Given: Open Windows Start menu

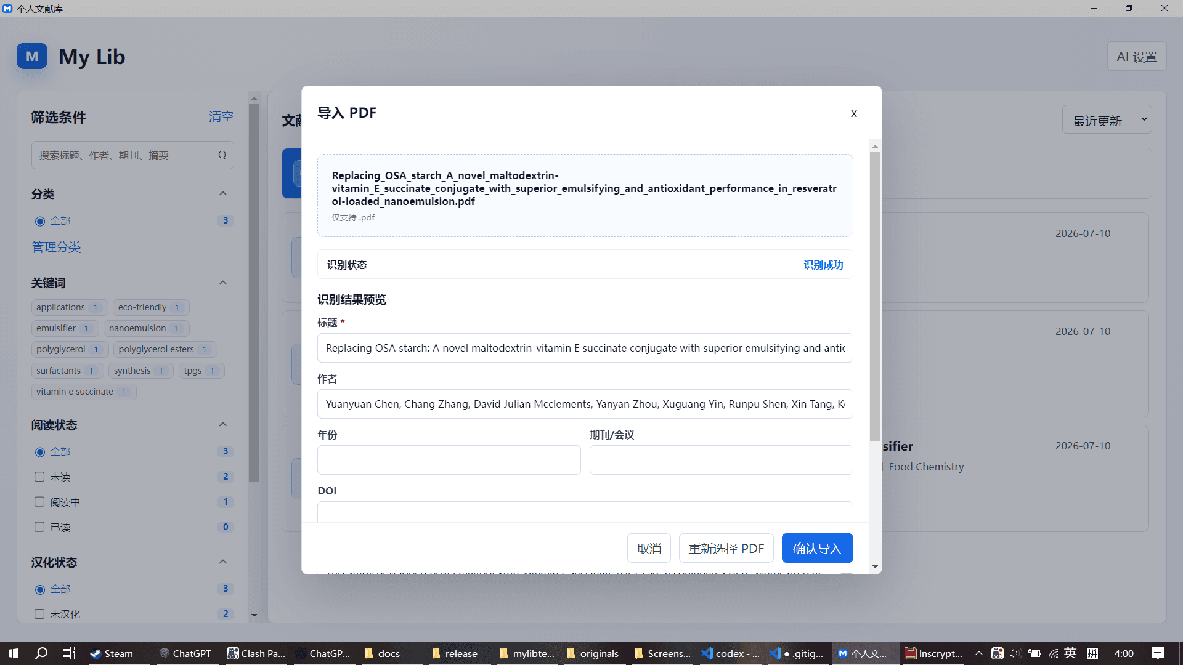Looking at the screenshot, I should [x=14, y=653].
